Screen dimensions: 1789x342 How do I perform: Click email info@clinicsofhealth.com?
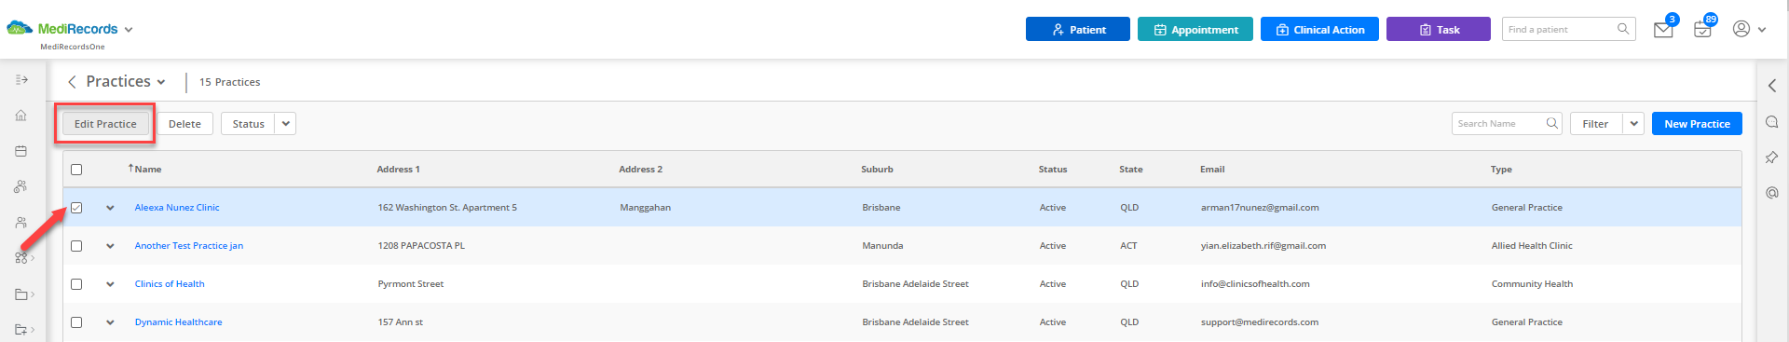pos(1255,284)
